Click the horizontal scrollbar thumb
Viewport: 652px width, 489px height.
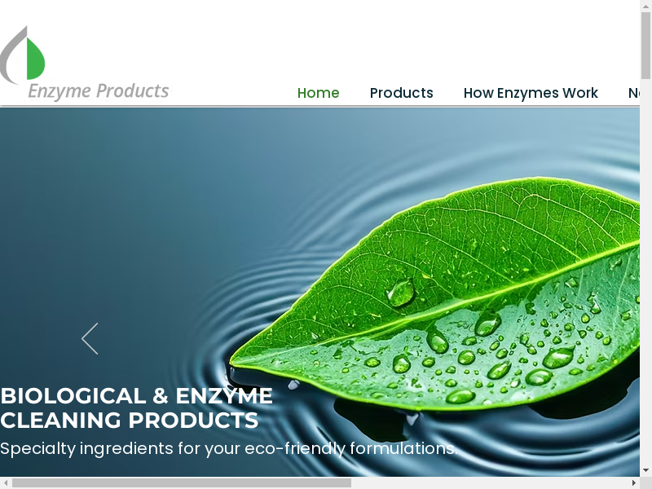[182, 482]
